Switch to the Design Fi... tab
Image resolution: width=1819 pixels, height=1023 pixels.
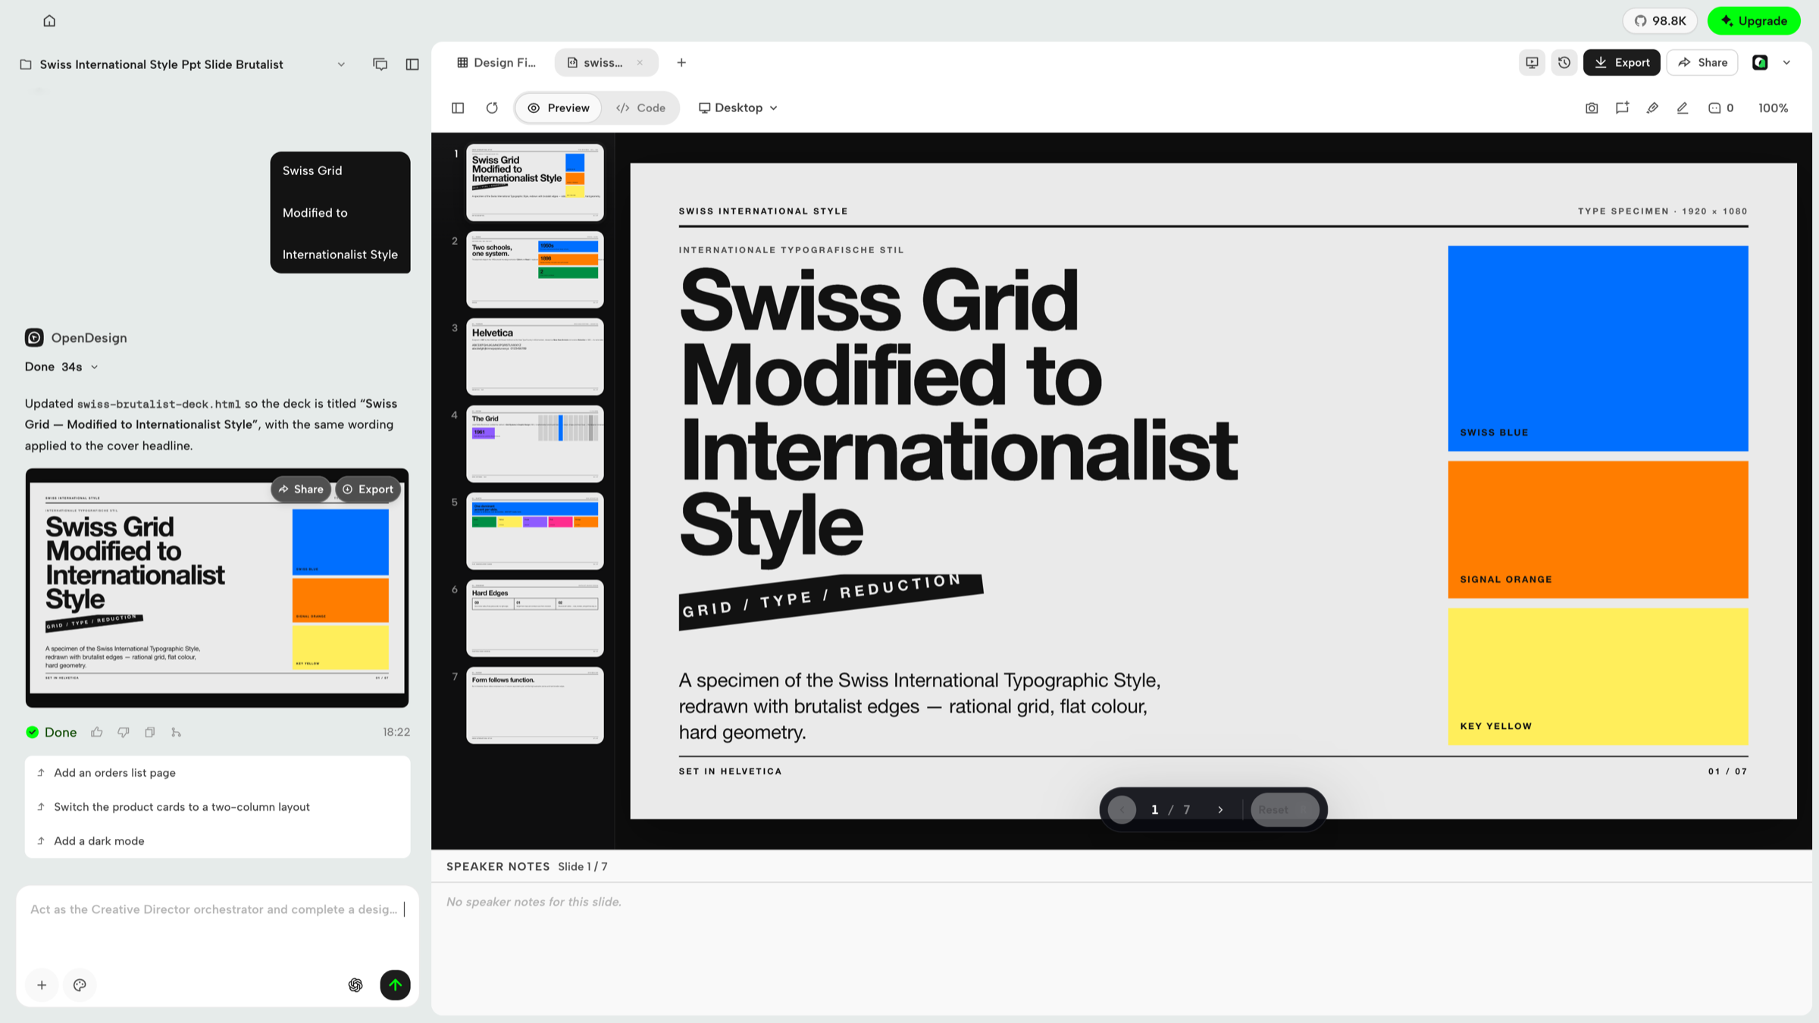[496, 63]
